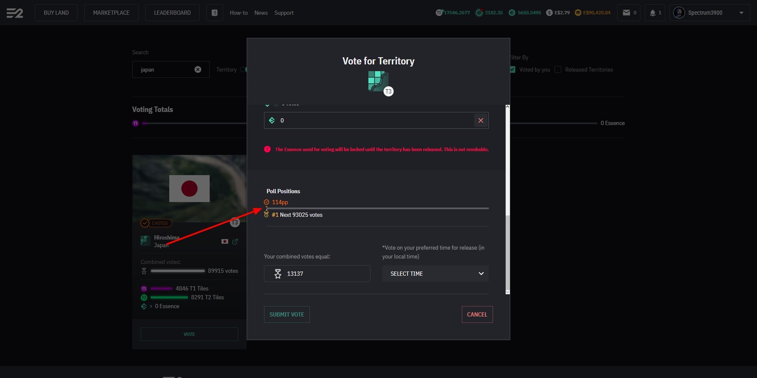Open the SELECT TIME dropdown
The width and height of the screenshot is (757, 378).
point(435,274)
